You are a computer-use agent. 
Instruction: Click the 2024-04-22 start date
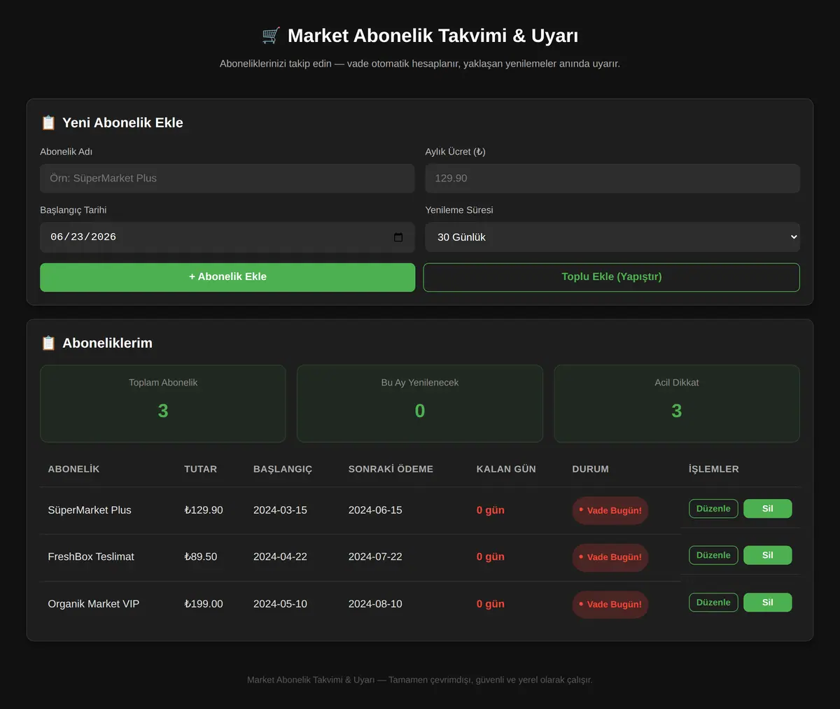280,556
